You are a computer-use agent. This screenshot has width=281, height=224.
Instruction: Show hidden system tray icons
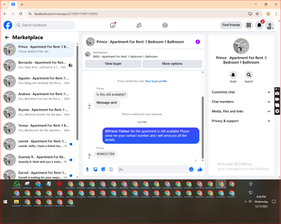(x=245, y=202)
